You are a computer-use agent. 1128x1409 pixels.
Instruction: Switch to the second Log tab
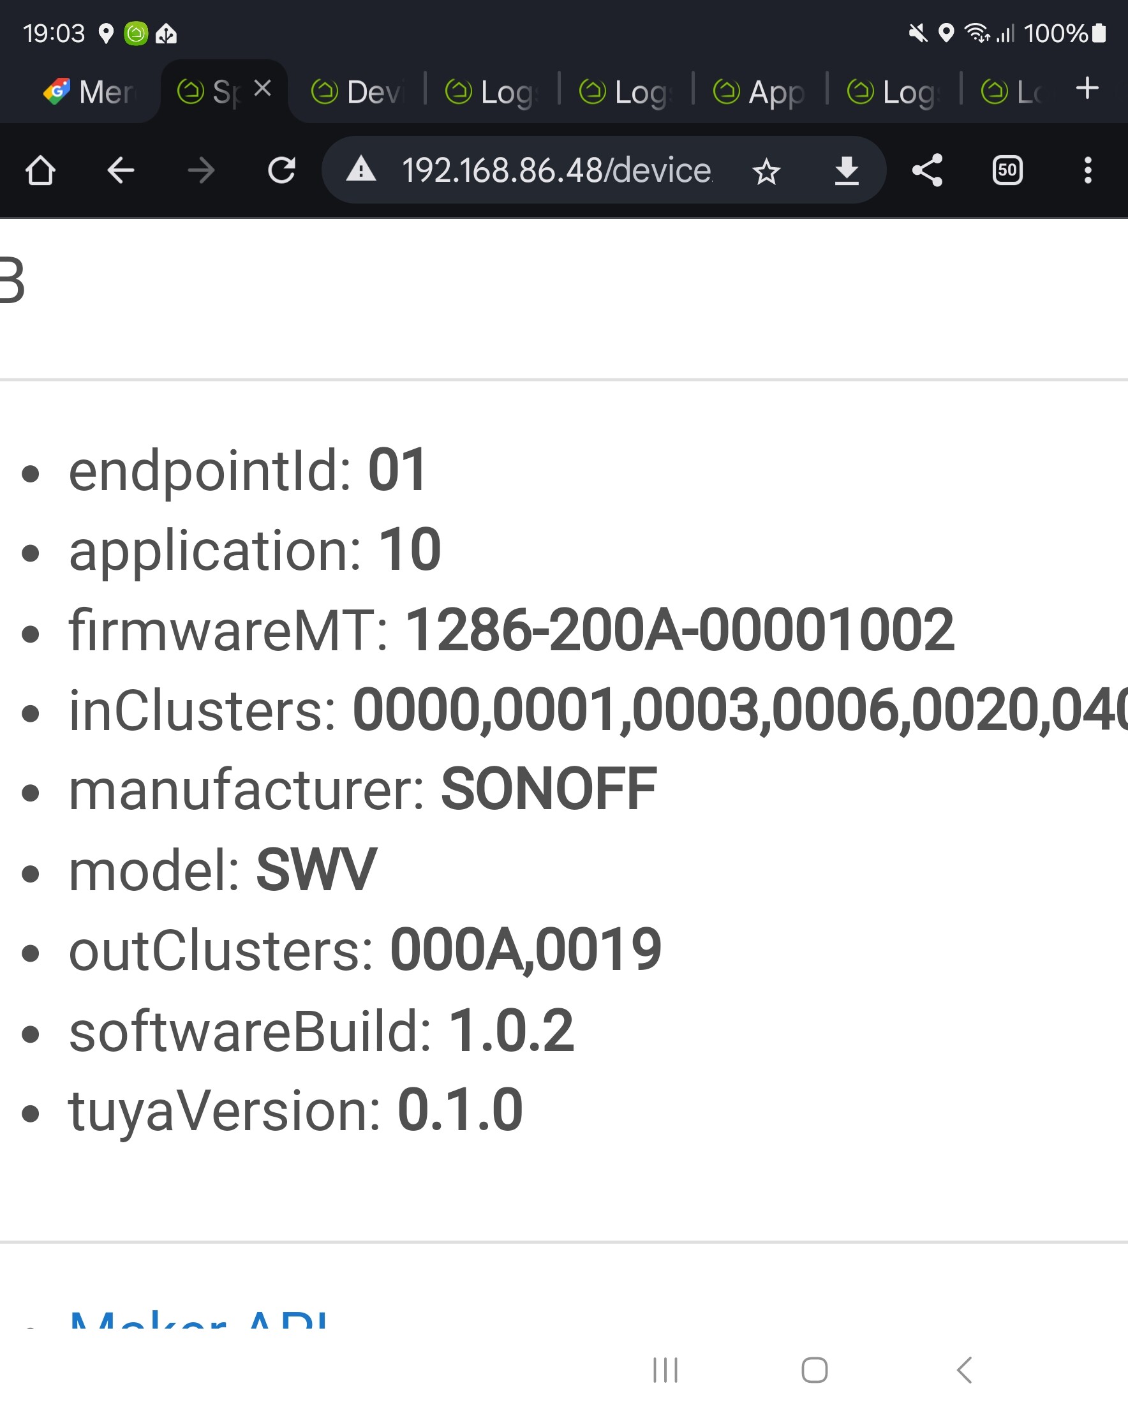625,91
